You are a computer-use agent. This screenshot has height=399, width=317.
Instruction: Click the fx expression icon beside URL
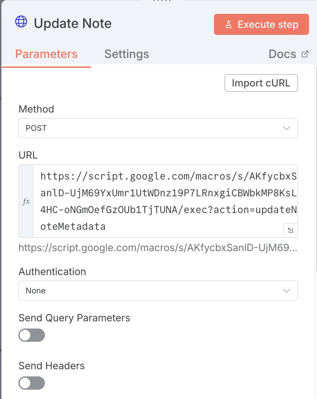pyautogui.click(x=26, y=201)
